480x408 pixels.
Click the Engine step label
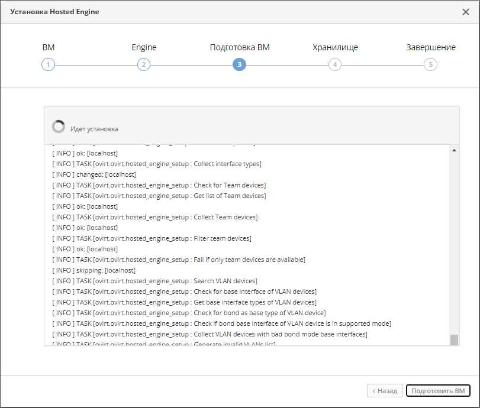(x=144, y=47)
